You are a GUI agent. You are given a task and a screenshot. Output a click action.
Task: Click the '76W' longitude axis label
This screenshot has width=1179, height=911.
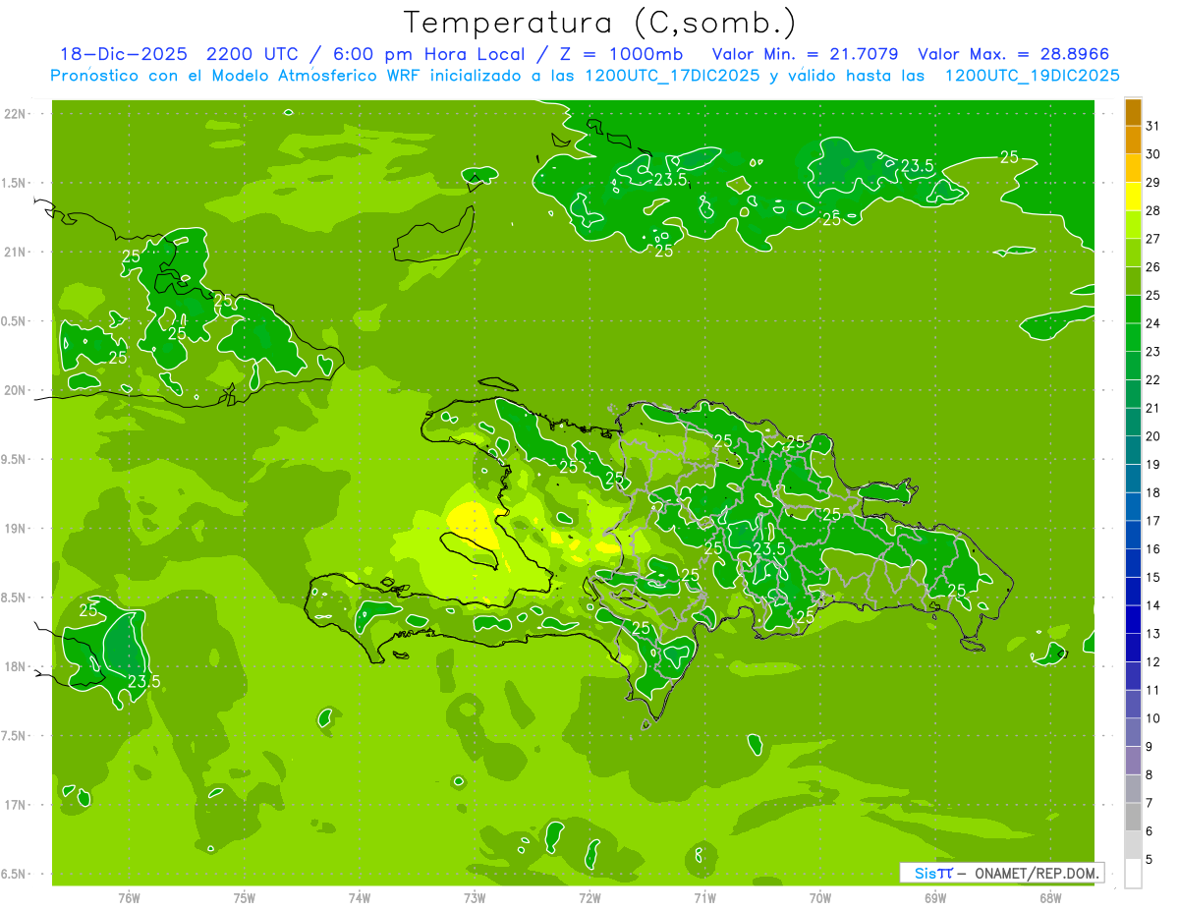coord(129,897)
